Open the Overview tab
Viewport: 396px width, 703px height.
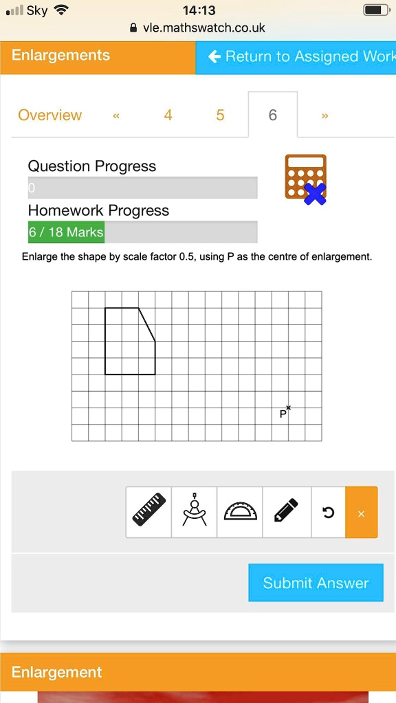49,115
